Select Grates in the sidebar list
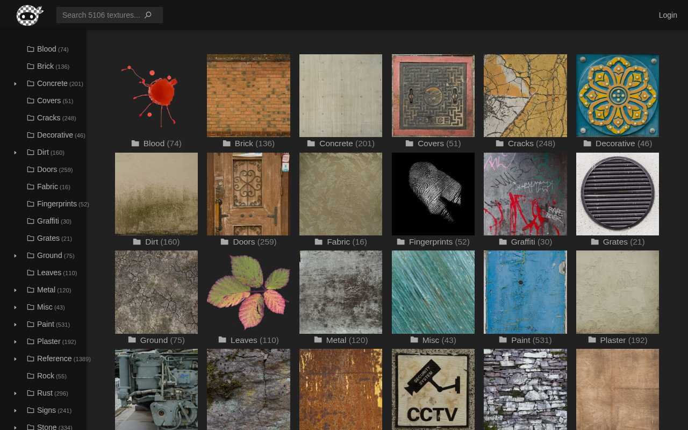 tap(48, 238)
